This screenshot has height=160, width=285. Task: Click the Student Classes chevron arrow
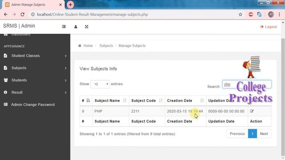65,56
